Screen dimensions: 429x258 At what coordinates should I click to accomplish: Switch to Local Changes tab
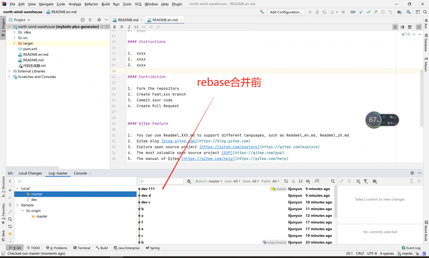coord(30,173)
